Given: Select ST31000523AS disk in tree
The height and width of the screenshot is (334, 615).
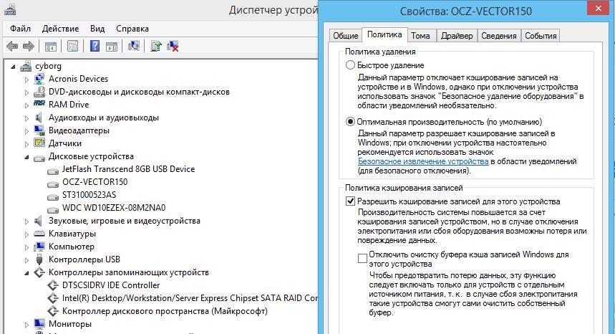Looking at the screenshot, I should (x=89, y=195).
